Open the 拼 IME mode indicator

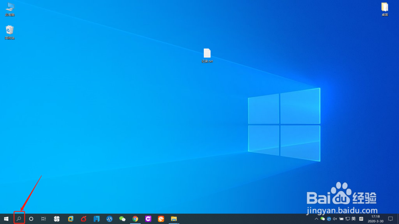pyautogui.click(x=361, y=219)
